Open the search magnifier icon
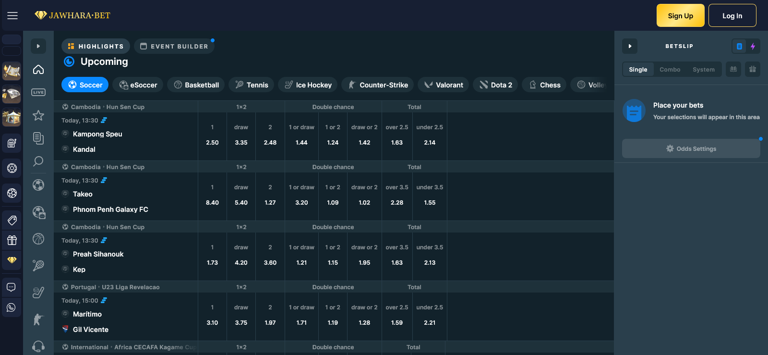The height and width of the screenshot is (355, 768). click(x=38, y=161)
